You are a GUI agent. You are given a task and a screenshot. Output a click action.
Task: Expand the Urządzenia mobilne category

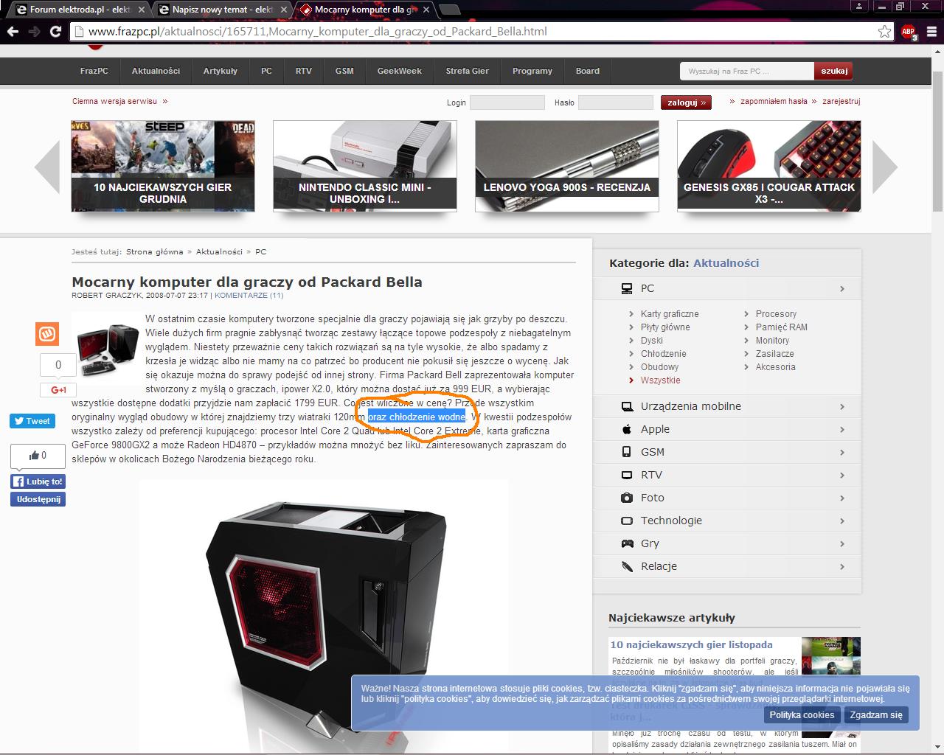726,406
